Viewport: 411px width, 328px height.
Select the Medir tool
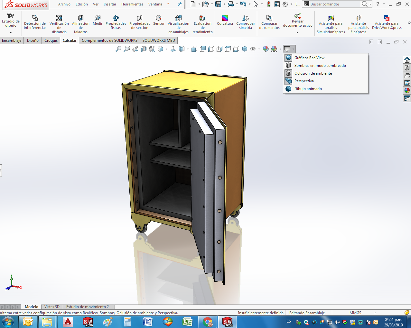(98, 20)
